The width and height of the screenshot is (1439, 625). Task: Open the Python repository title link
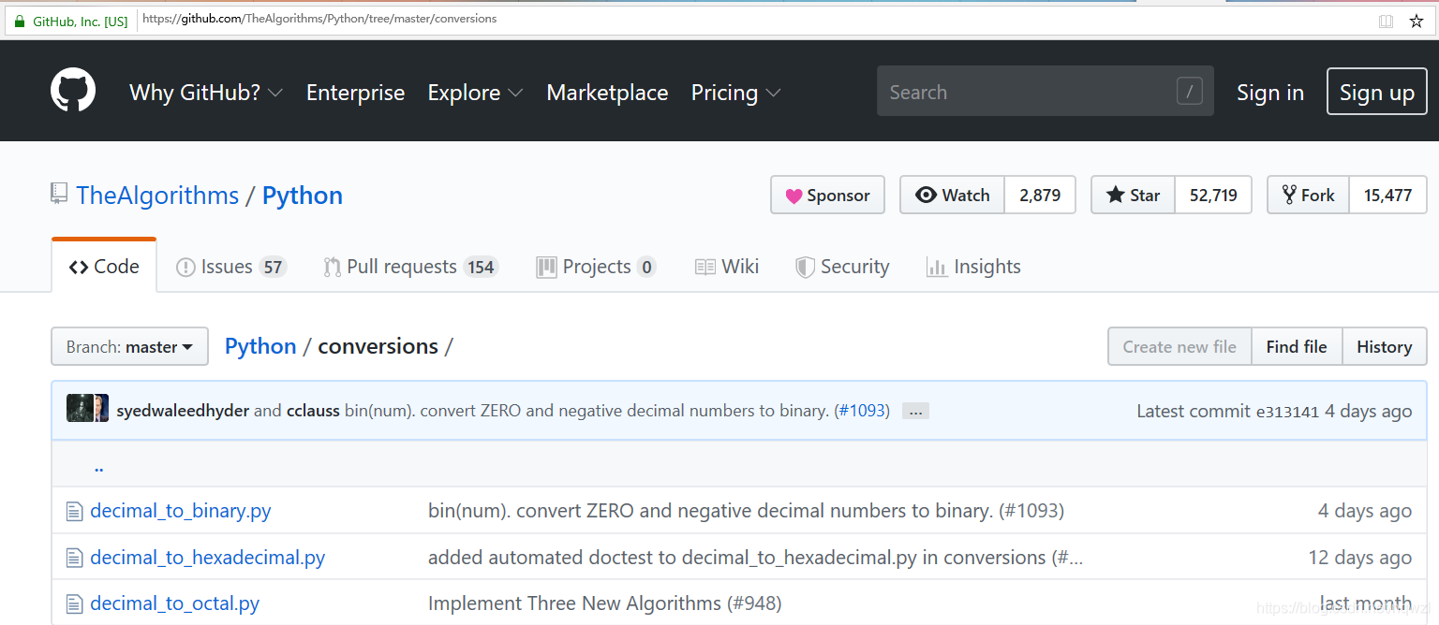[303, 196]
